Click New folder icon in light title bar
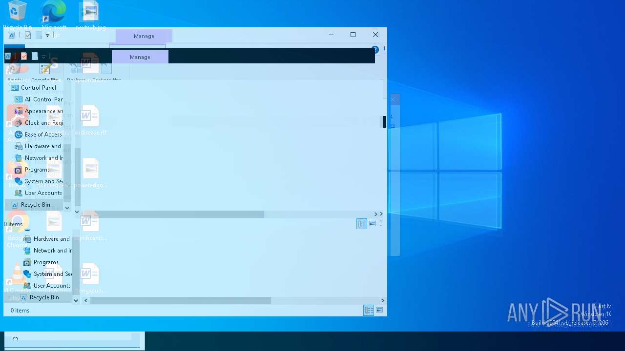 pos(39,35)
